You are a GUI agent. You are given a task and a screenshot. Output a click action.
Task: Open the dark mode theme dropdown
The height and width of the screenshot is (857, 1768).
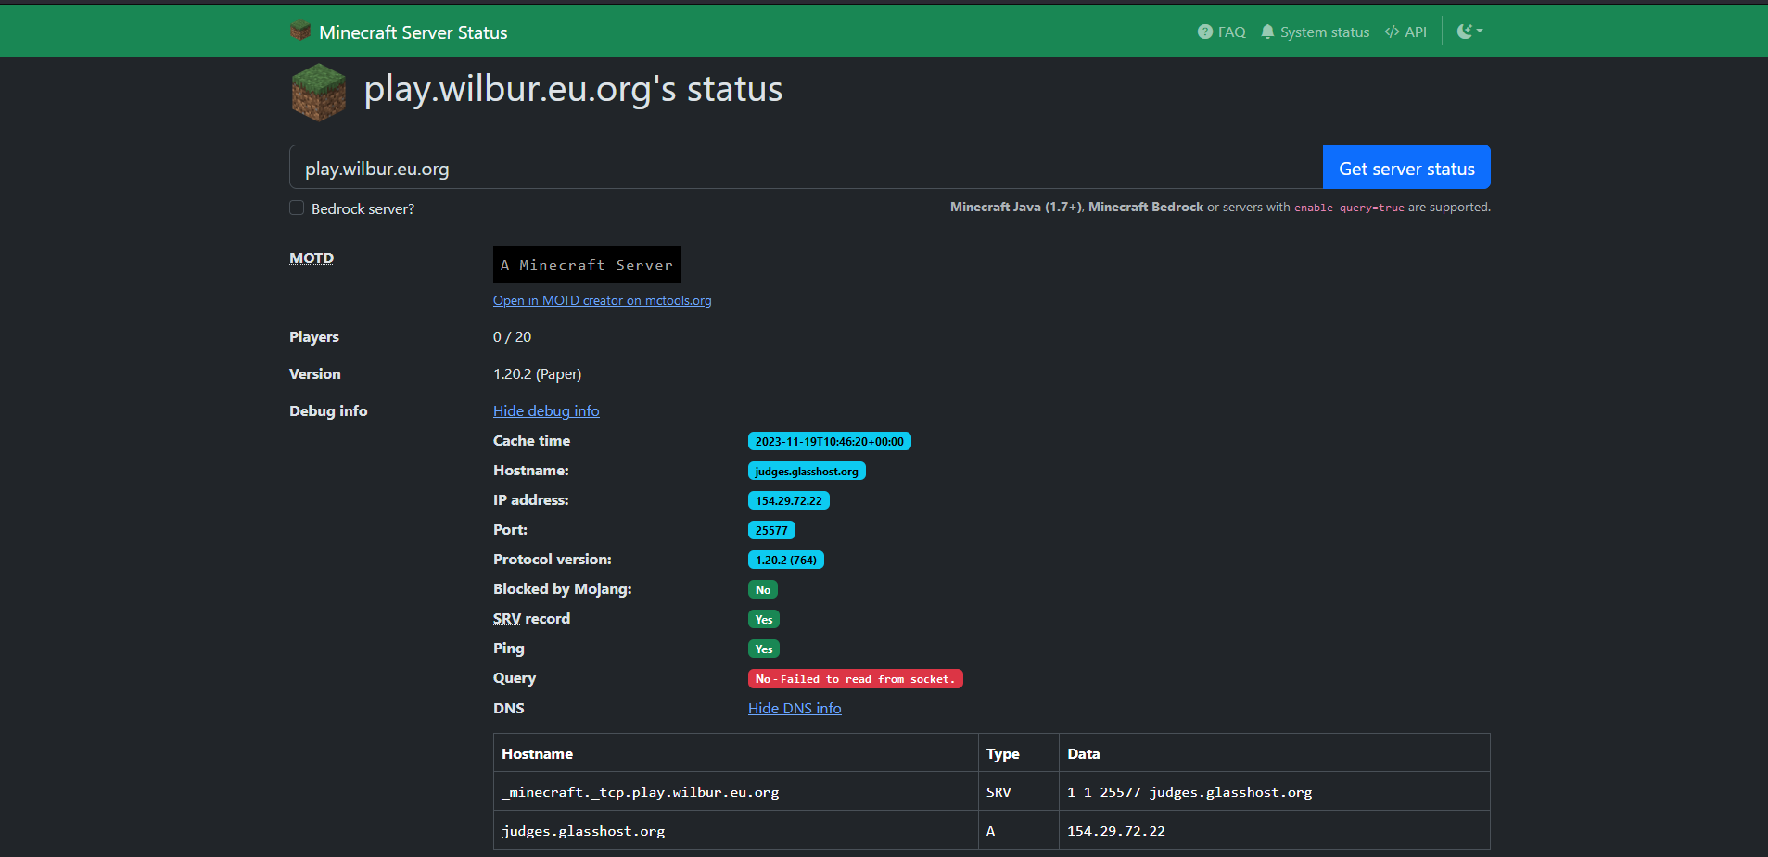coord(1469,32)
